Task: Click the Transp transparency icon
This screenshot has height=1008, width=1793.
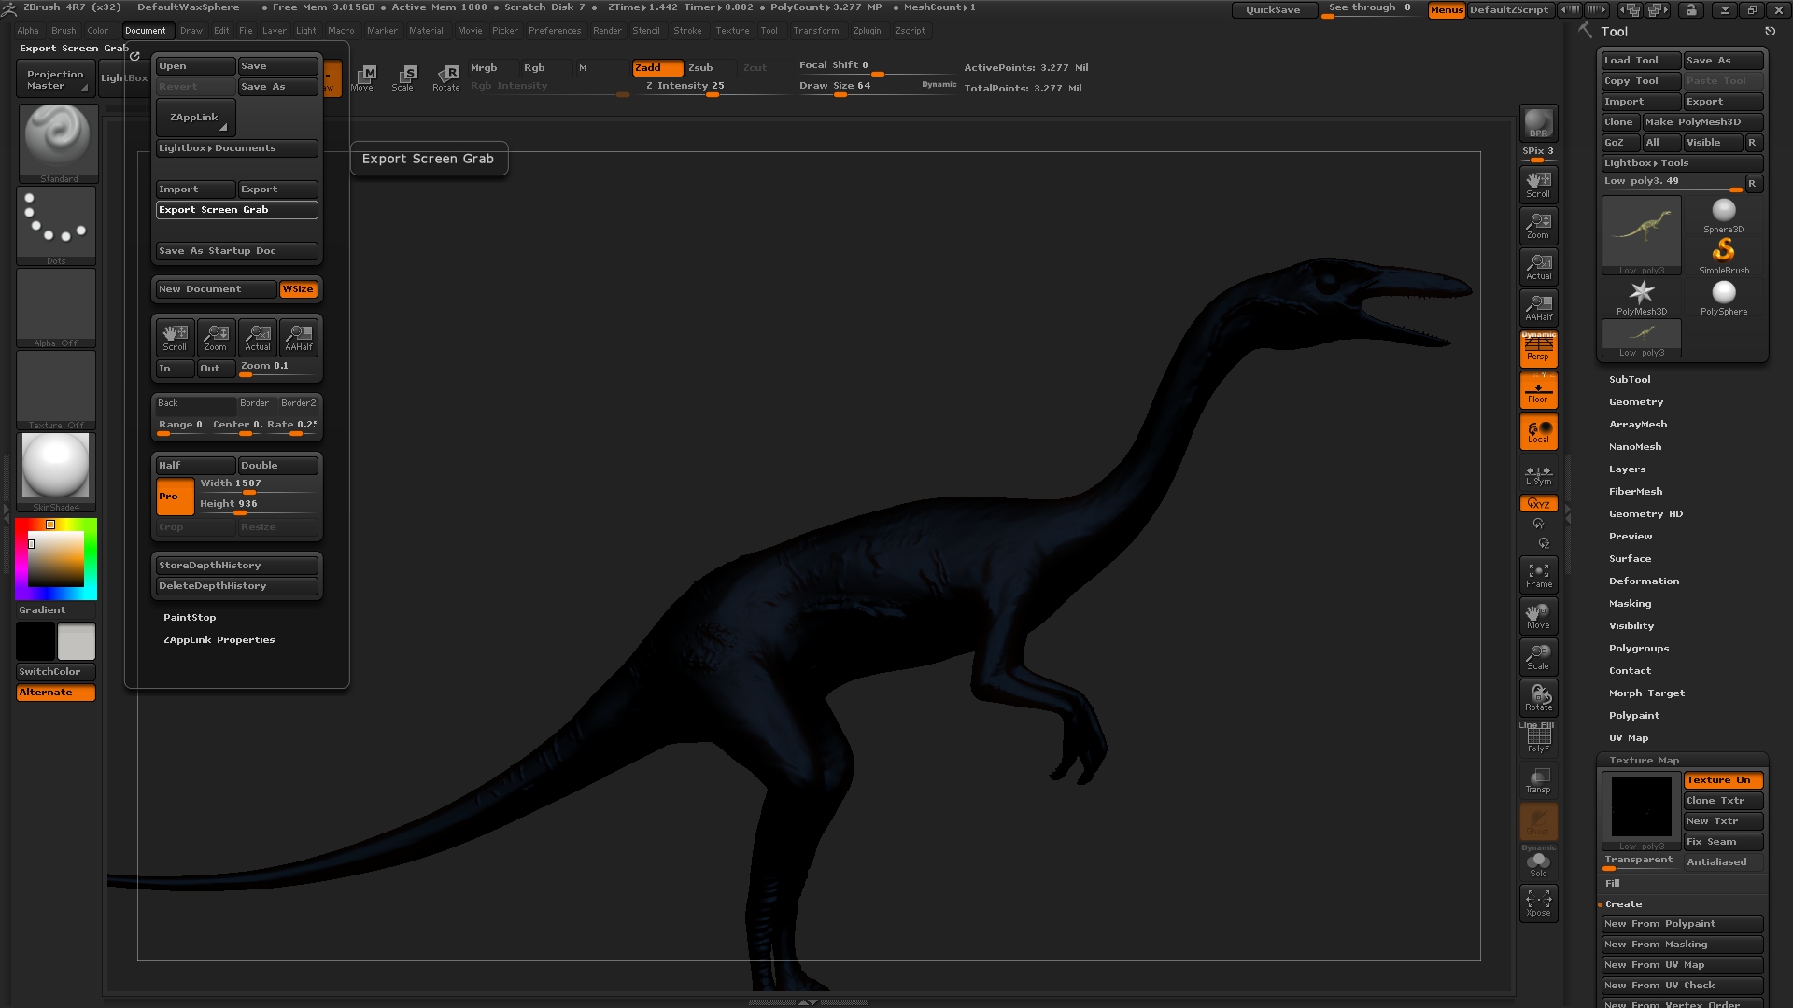Action: (x=1538, y=780)
